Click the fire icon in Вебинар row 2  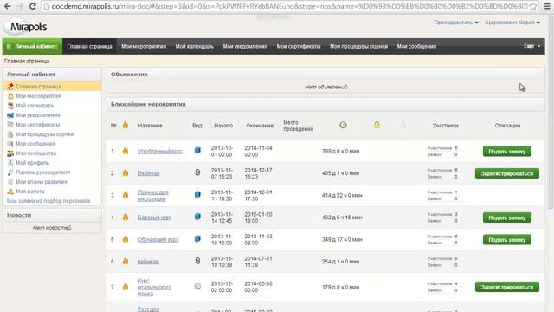click(125, 172)
